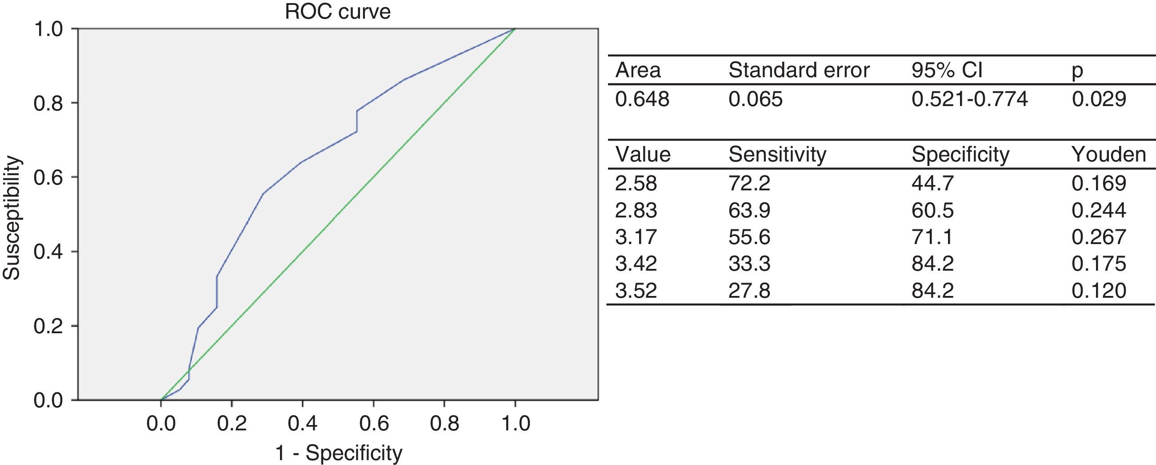The image size is (1156, 465).
Task: Click the Youden cell showing 0.120
Action: click(1099, 290)
